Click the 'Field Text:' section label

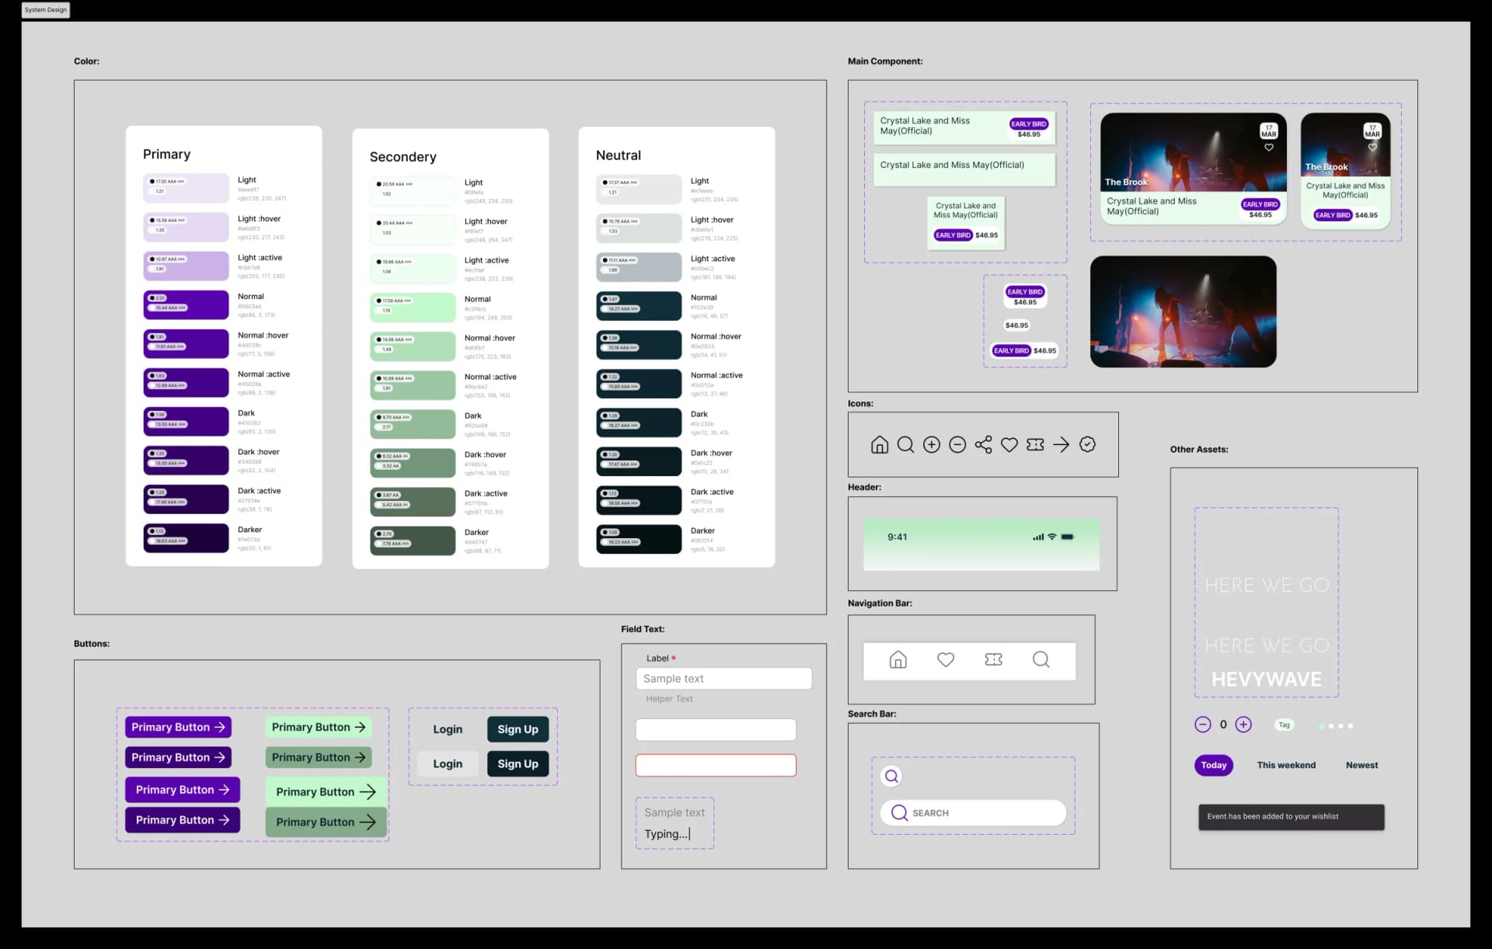(x=643, y=629)
